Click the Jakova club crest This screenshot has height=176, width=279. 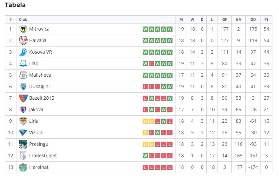point(23,110)
